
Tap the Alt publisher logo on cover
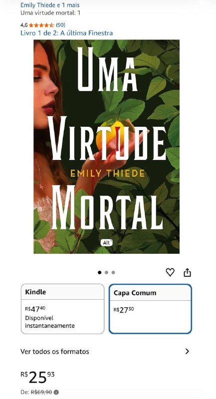coord(107,243)
